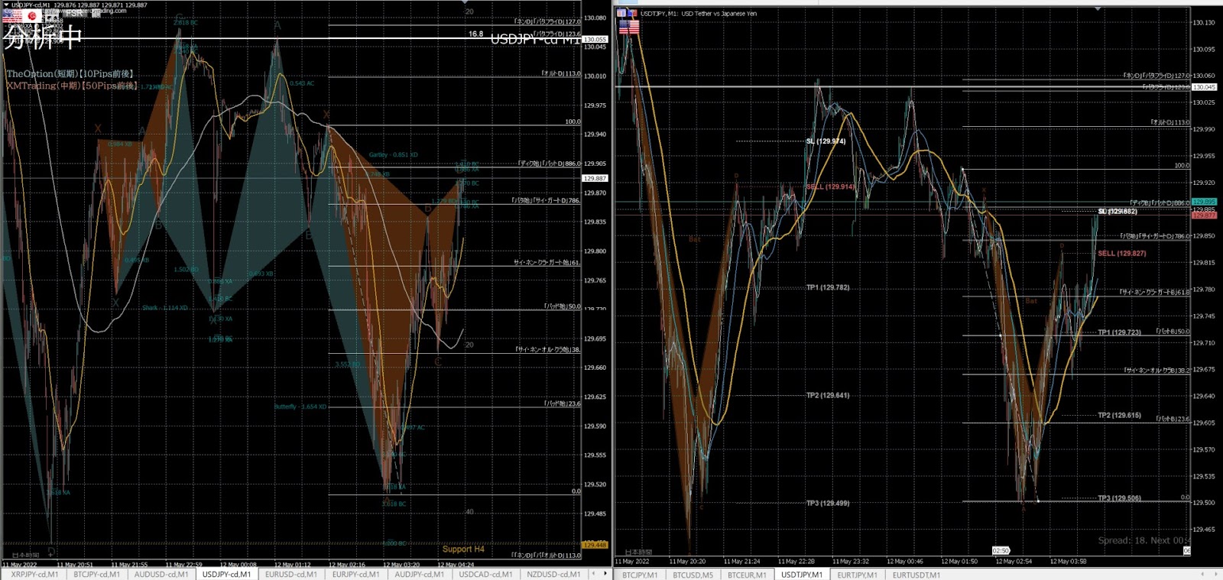The height and width of the screenshot is (580, 1223).
Task: Switch to the XRPJPY-cd,M1 chart tab
Action: pos(34,574)
